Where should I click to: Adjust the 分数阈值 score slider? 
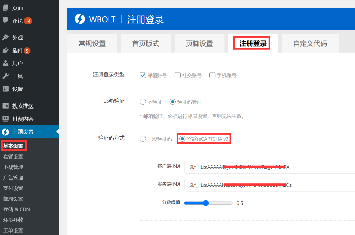[x=207, y=203]
